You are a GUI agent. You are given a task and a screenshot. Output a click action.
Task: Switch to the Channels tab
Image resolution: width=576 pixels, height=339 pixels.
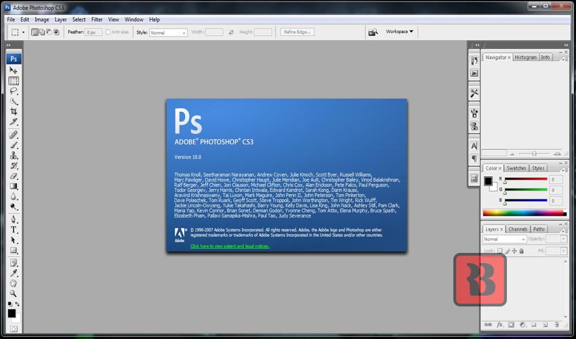(x=518, y=229)
